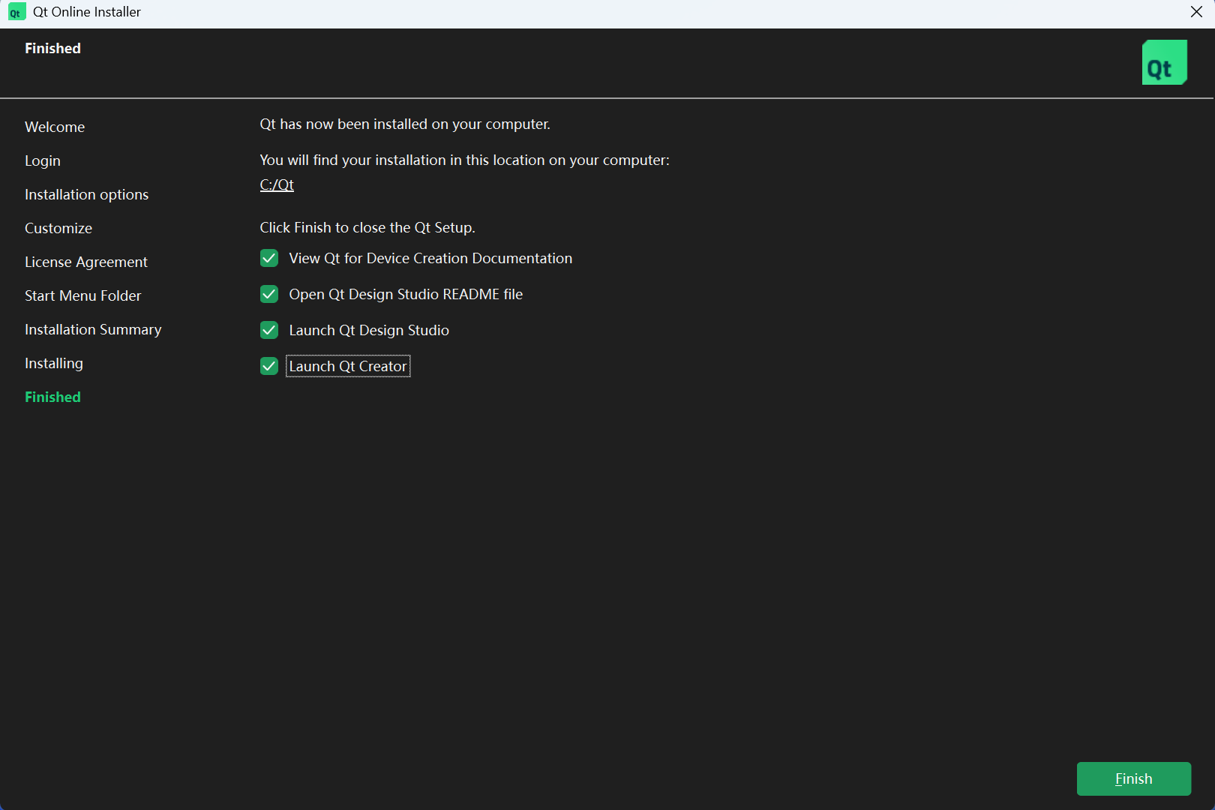Click the Qt icon in title bar

point(16,12)
